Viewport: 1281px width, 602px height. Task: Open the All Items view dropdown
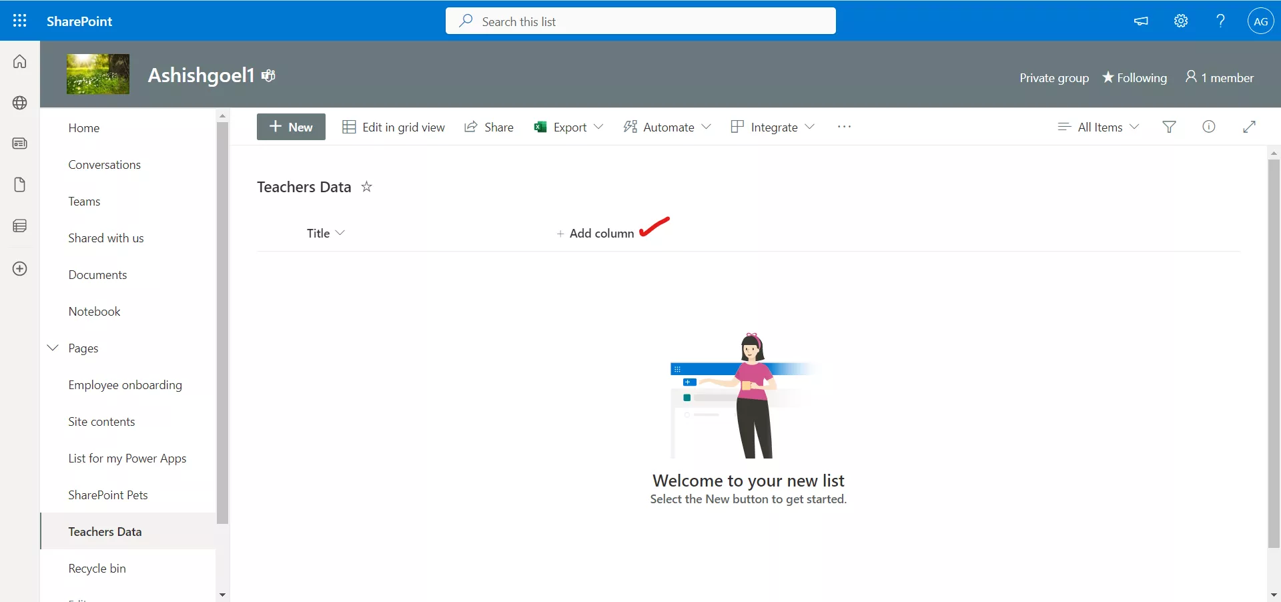click(1098, 127)
